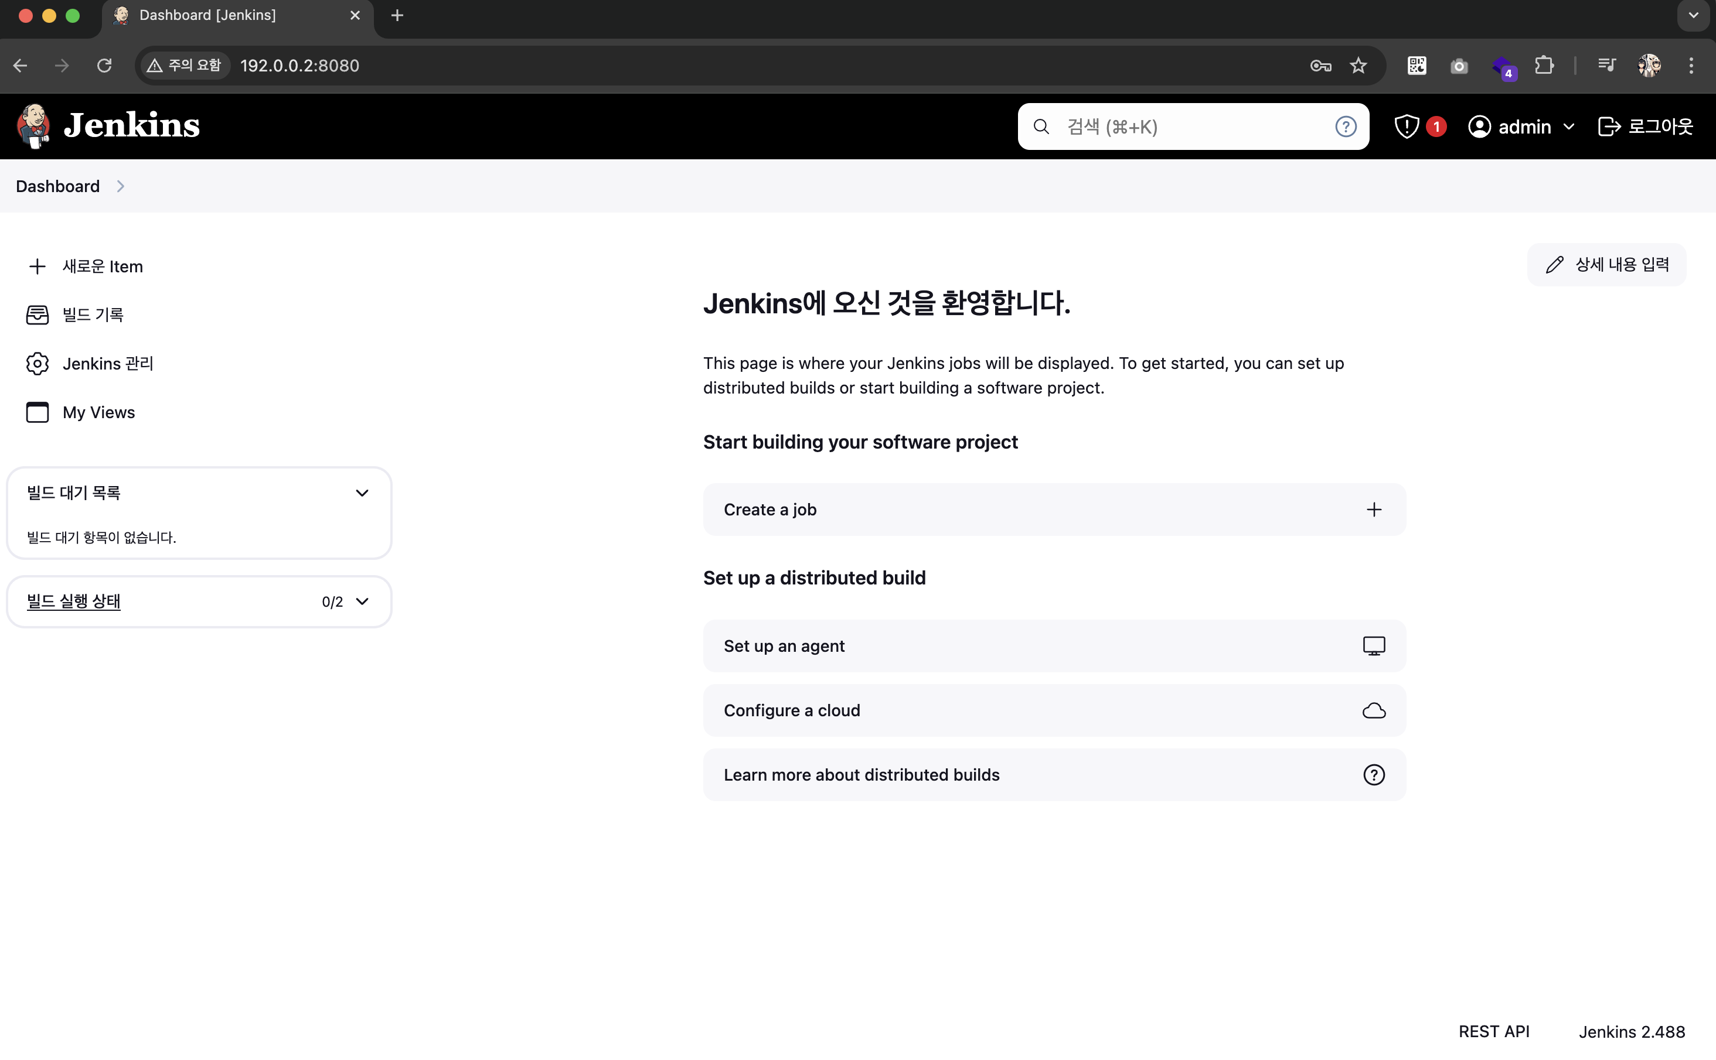The width and height of the screenshot is (1716, 1060).
Task: Bookmark this page with star icon
Action: coord(1358,65)
